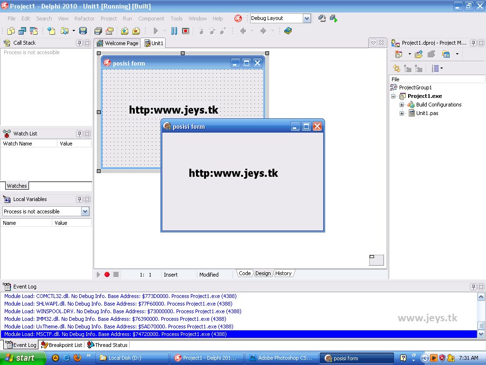Switch to Adobe Photoshop taskbar button
Viewport: 486px width, 365px height.
point(282,358)
